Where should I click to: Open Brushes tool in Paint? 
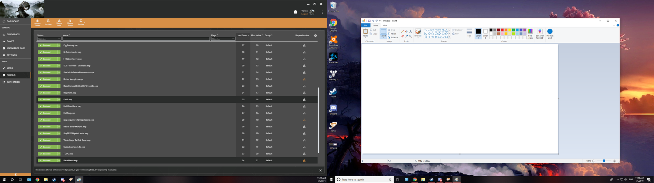click(418, 34)
